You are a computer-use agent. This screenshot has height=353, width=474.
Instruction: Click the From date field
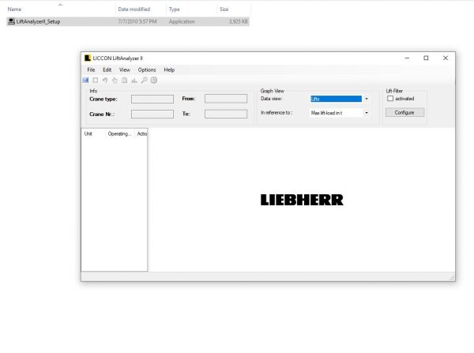(x=226, y=99)
